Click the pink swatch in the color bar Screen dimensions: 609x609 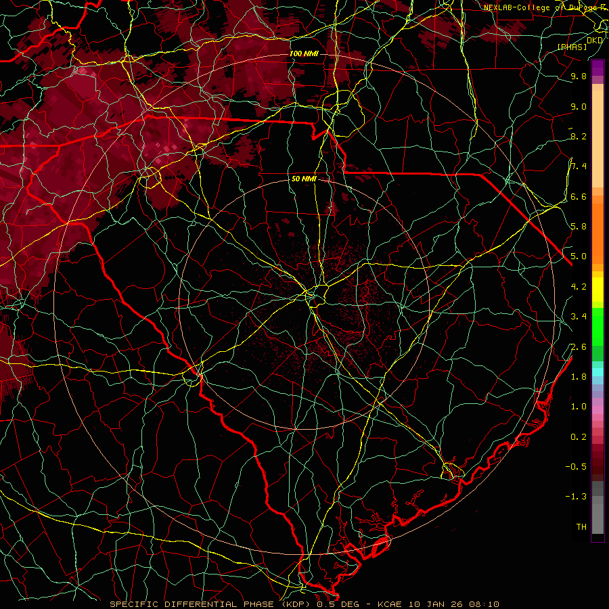(597, 410)
